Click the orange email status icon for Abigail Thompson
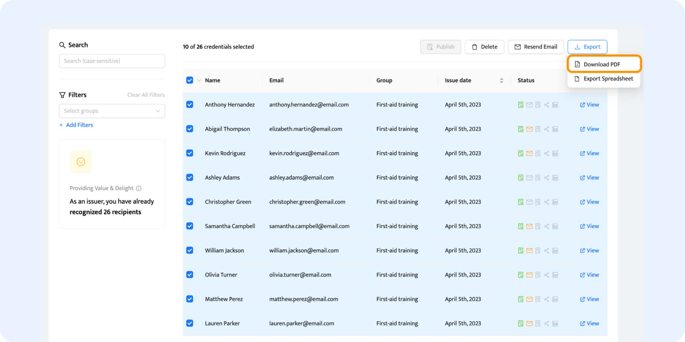Image resolution: width=685 pixels, height=342 pixels. (x=529, y=129)
